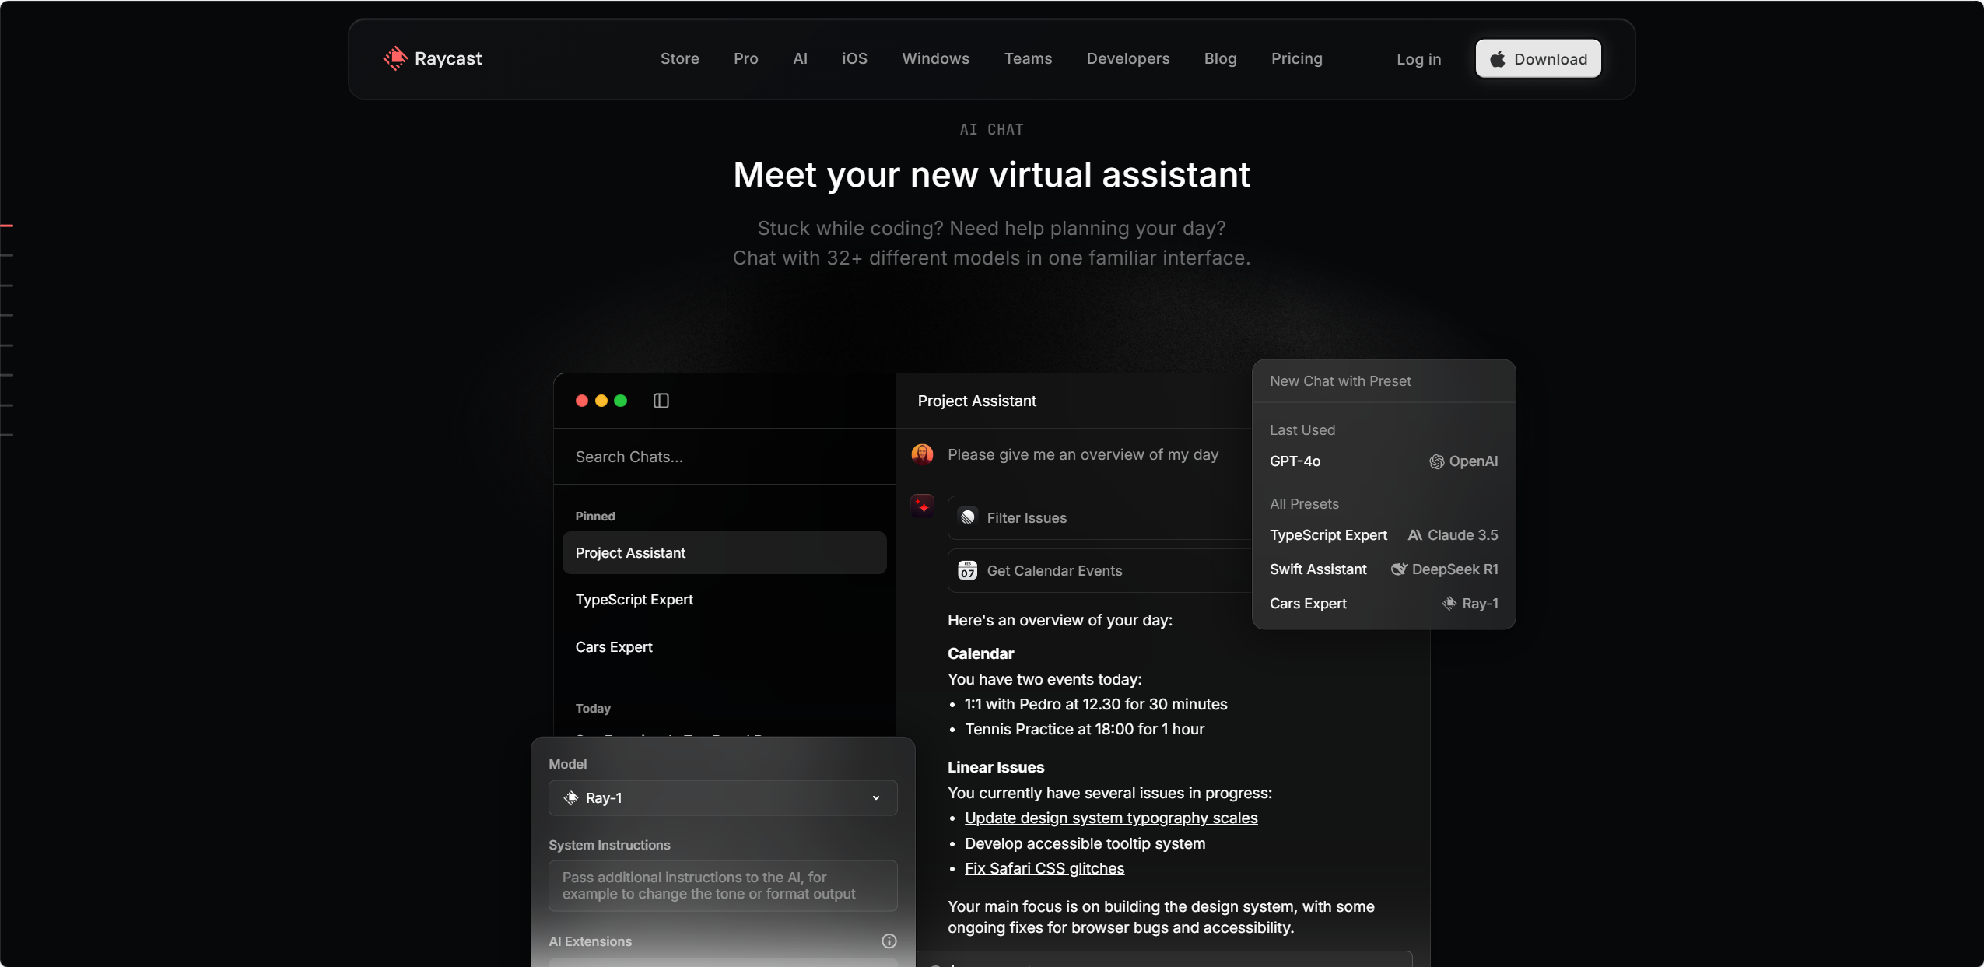
Task: Click the Log in link
Action: pyautogui.click(x=1418, y=59)
